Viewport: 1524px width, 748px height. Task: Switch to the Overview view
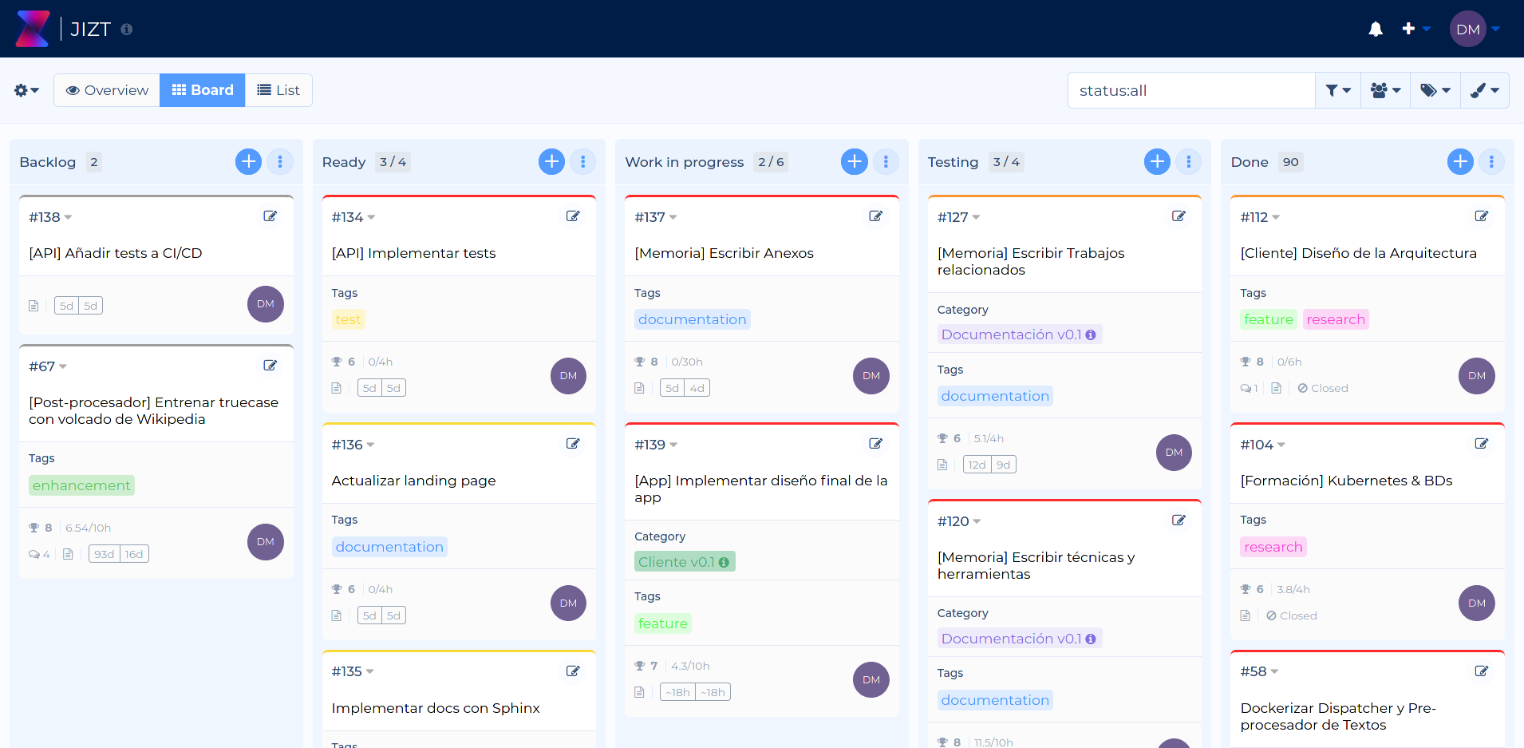[x=107, y=90]
